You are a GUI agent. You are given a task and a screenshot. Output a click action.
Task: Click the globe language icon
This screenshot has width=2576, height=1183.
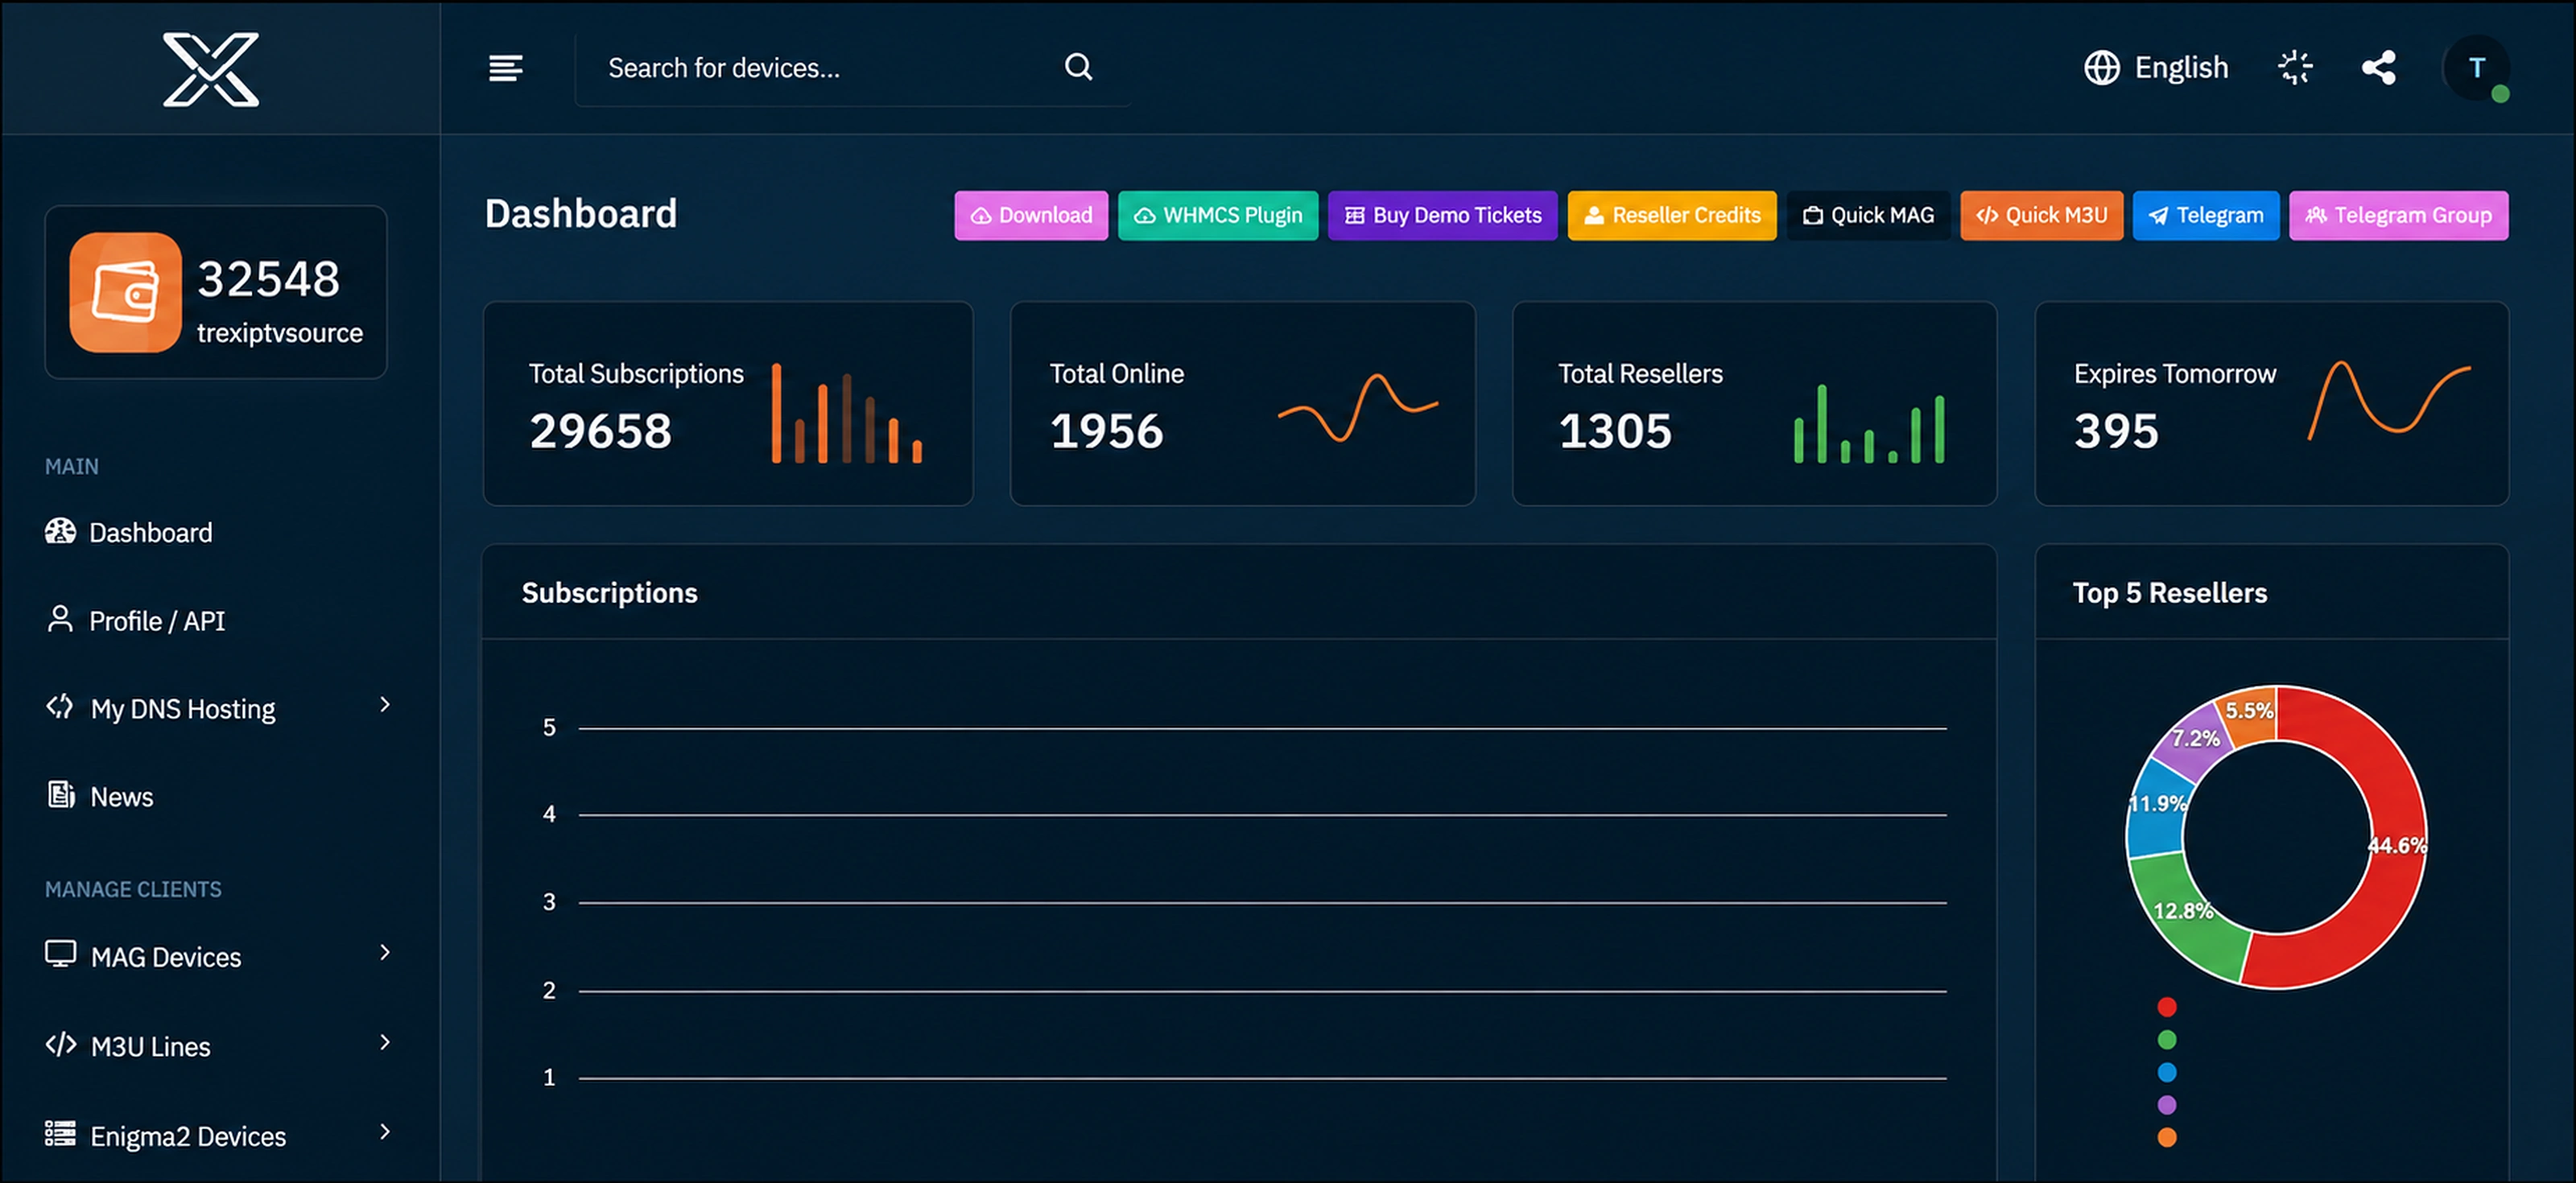click(x=2101, y=68)
